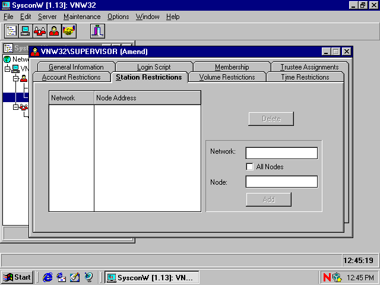Open the Help menu
The width and height of the screenshot is (380, 285).
[x=173, y=17]
